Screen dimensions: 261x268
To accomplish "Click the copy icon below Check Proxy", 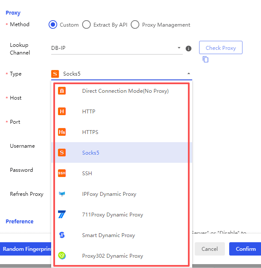I will pos(206,59).
